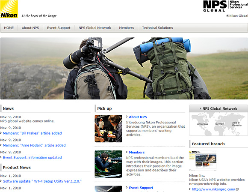Open the "Arne Hodalič" article added link
248x192 pixels.
click(x=34, y=145)
